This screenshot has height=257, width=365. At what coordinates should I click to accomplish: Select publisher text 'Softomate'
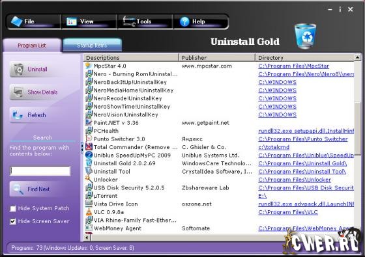(196, 228)
